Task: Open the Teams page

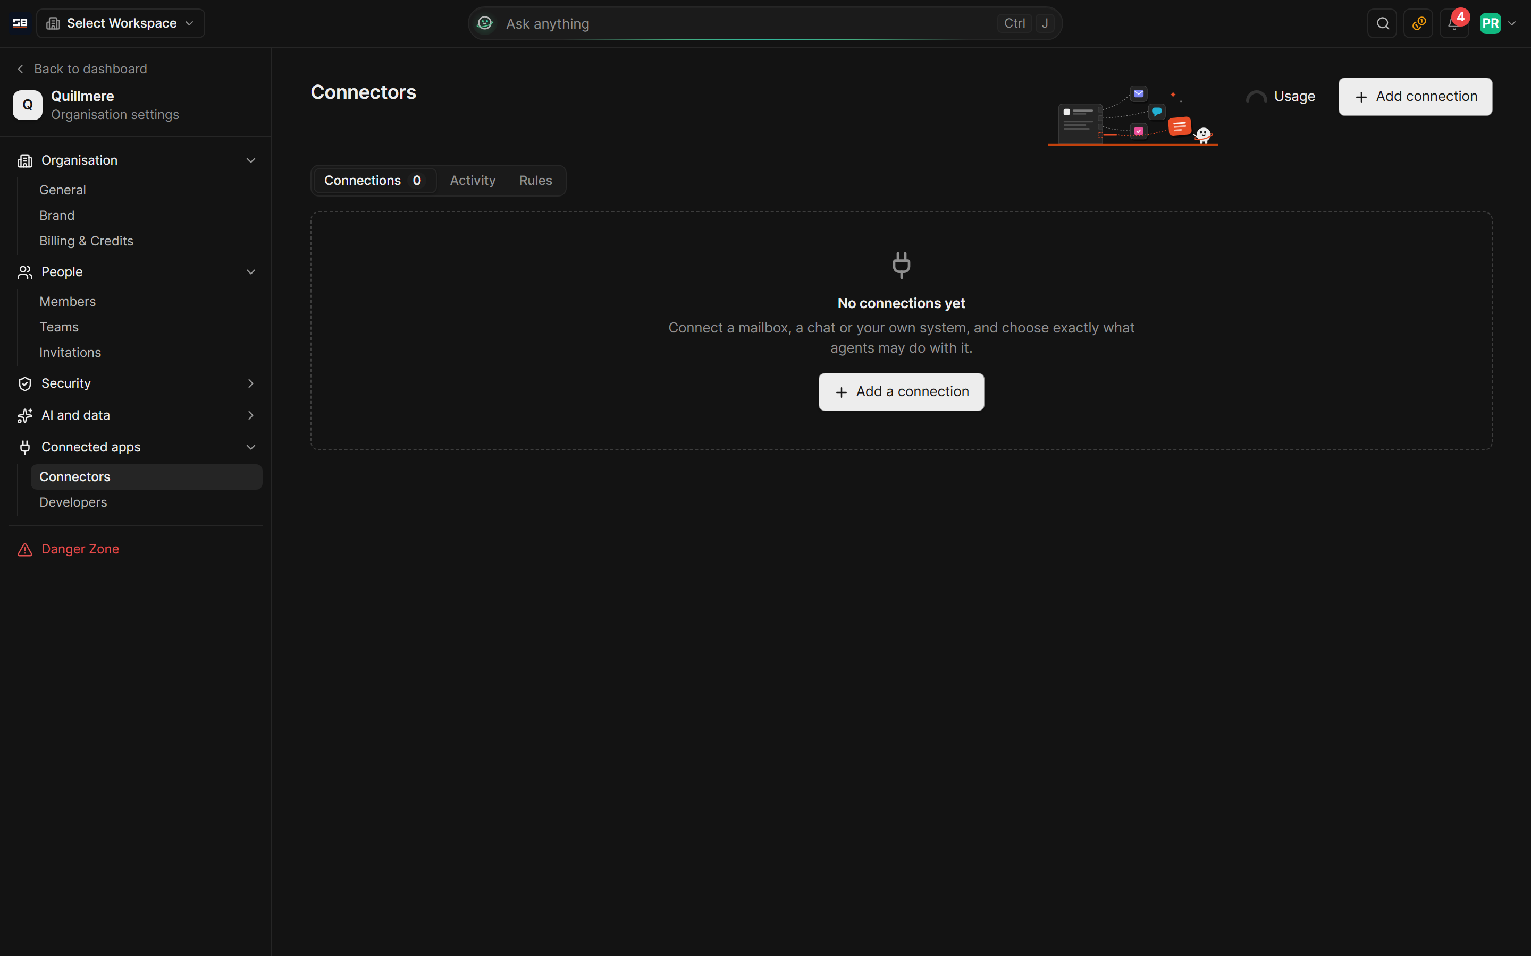Action: 59,327
